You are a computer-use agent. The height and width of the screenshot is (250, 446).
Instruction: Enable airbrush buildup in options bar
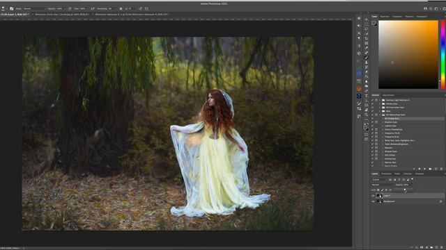tap(93, 9)
